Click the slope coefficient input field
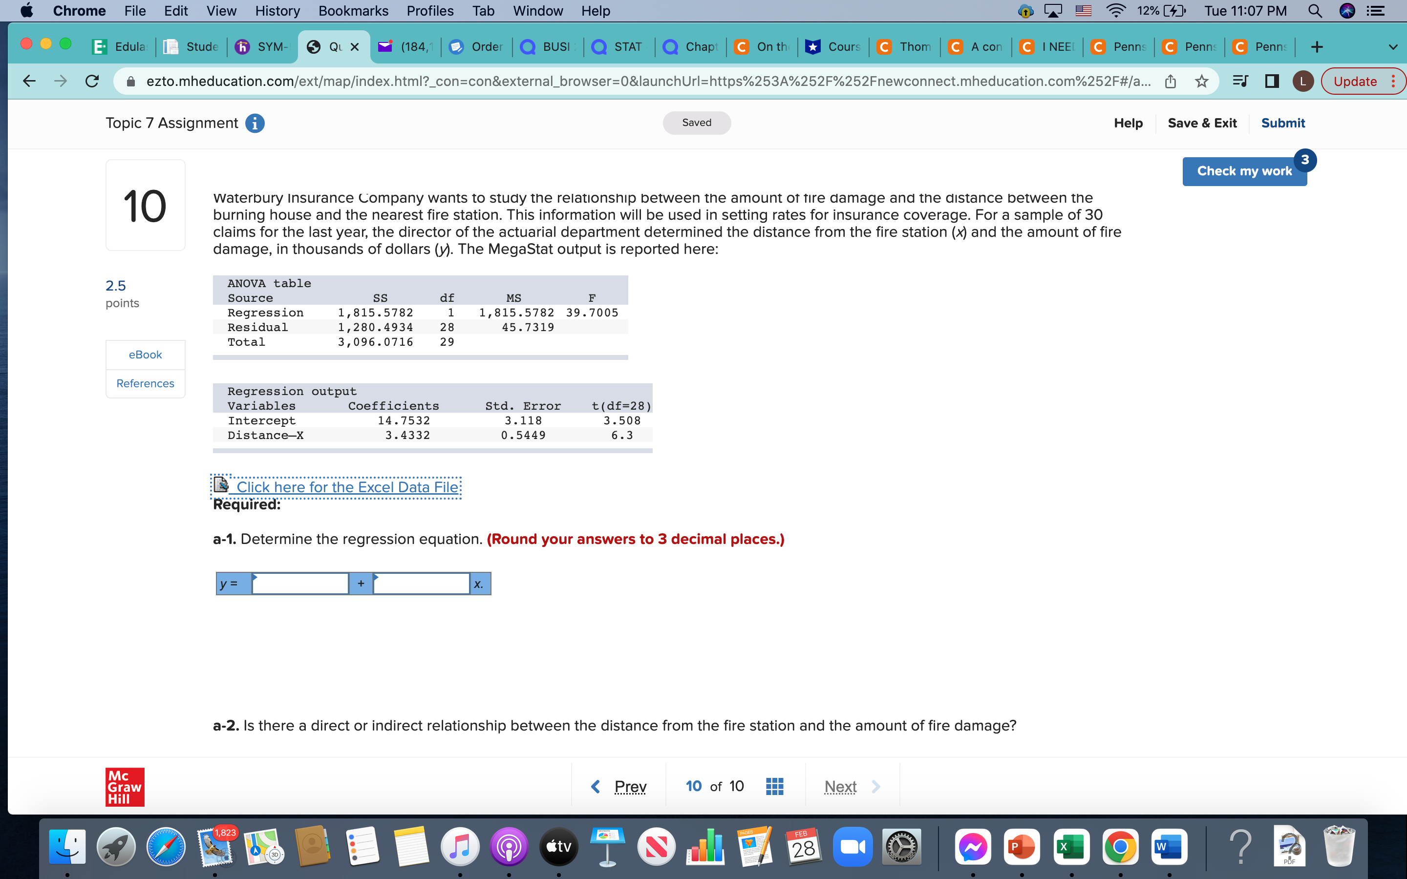The image size is (1407, 879). coord(421,584)
